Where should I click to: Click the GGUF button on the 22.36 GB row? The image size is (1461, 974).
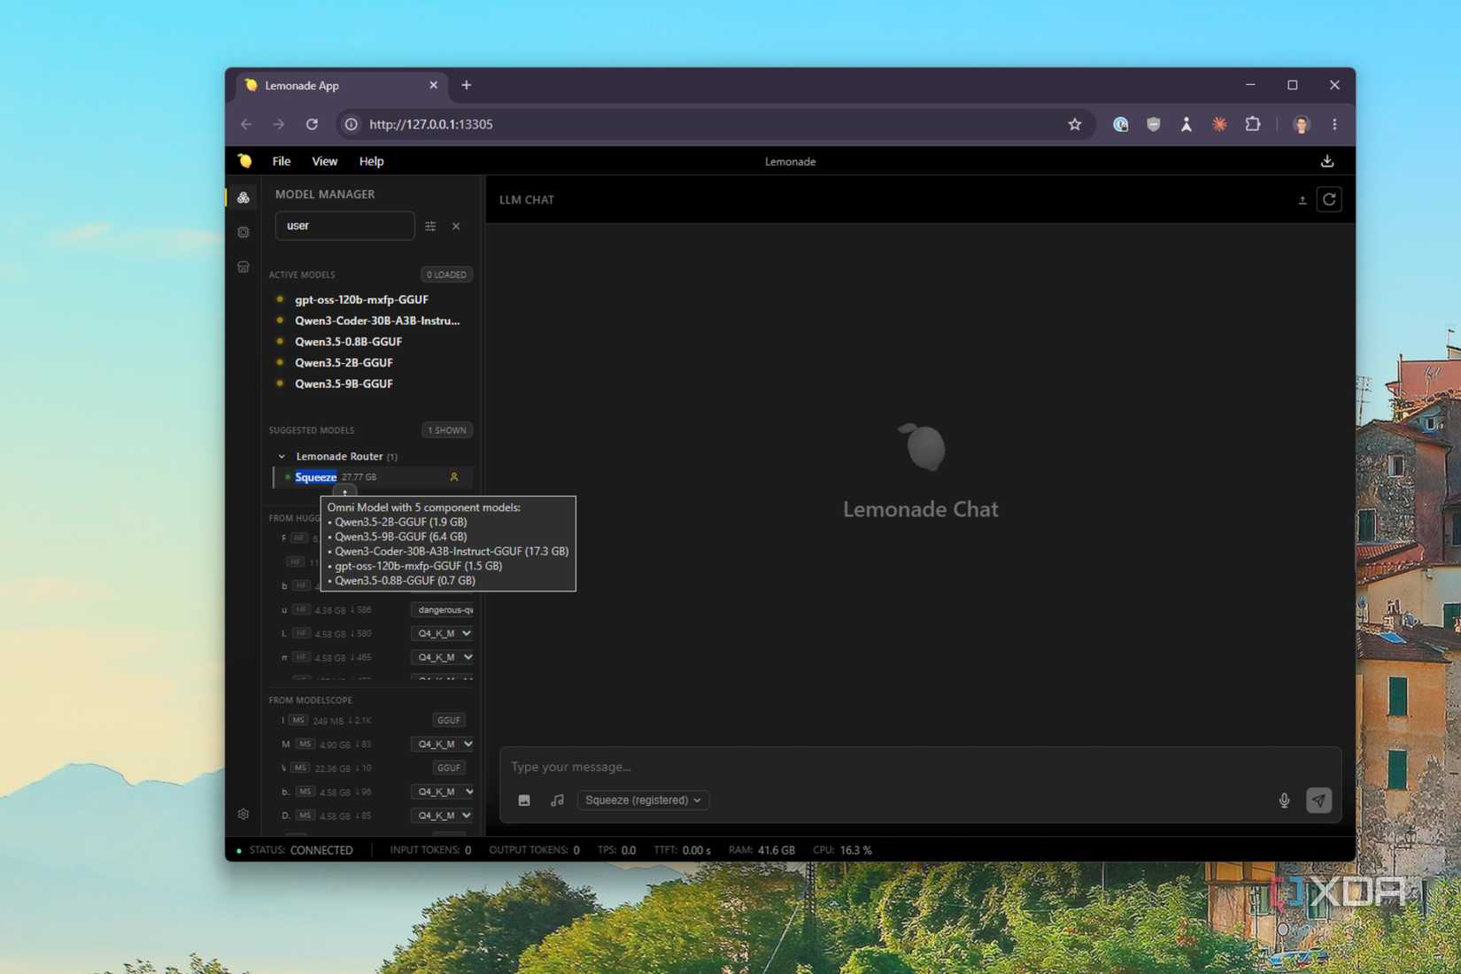(449, 769)
